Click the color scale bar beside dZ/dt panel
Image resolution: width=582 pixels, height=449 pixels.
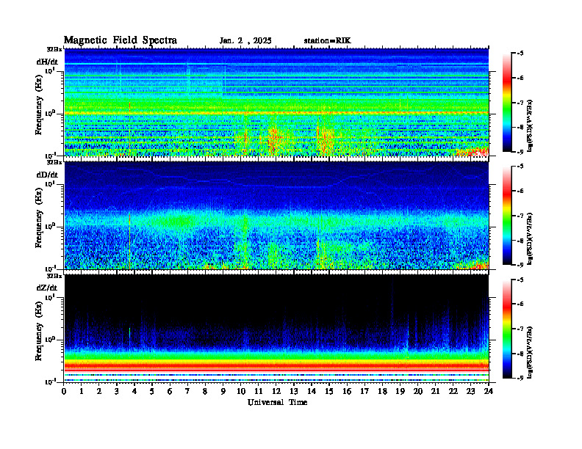507,328
